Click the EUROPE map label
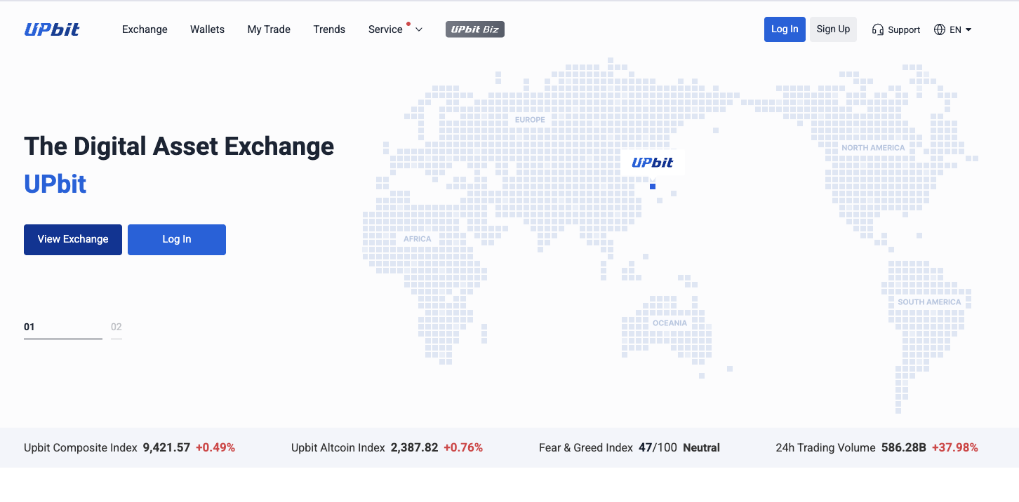This screenshot has width=1019, height=502. [530, 120]
